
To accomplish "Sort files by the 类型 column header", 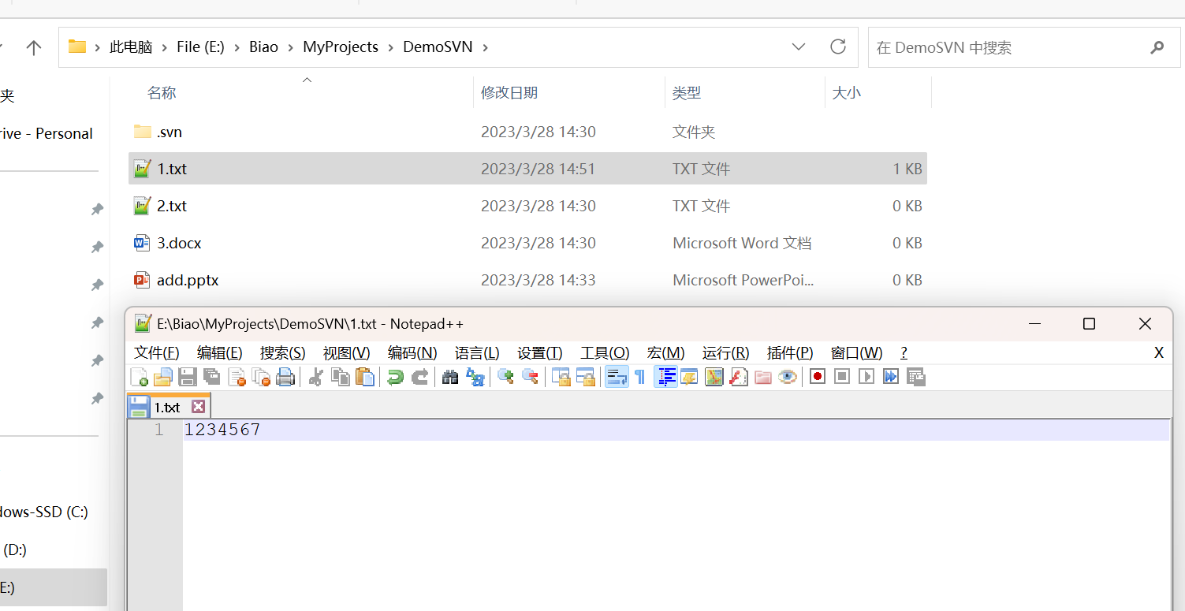I will pyautogui.click(x=687, y=93).
